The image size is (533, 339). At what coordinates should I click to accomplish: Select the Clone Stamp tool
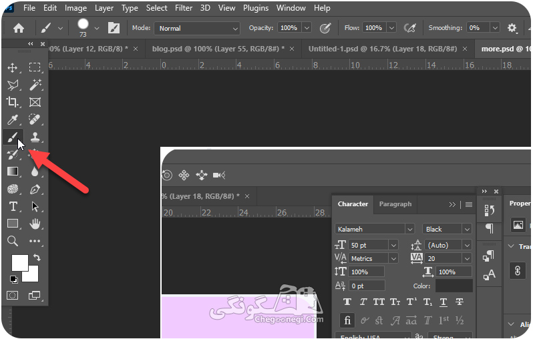[35, 137]
